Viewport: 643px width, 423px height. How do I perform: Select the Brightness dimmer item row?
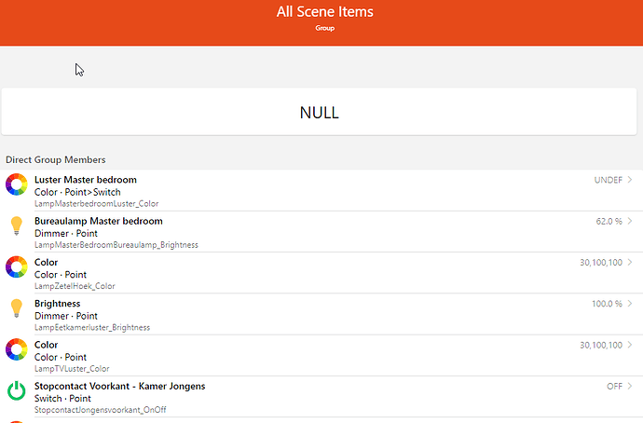321,314
